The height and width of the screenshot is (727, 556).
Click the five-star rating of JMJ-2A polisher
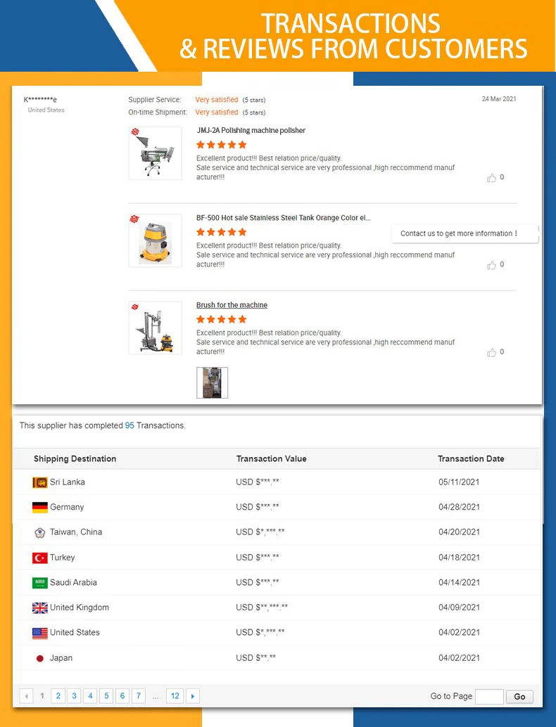pyautogui.click(x=222, y=145)
